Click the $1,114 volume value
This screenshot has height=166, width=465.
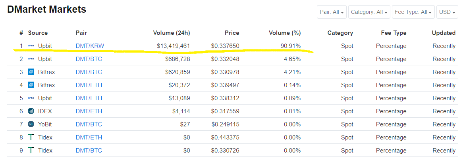pos(181,111)
